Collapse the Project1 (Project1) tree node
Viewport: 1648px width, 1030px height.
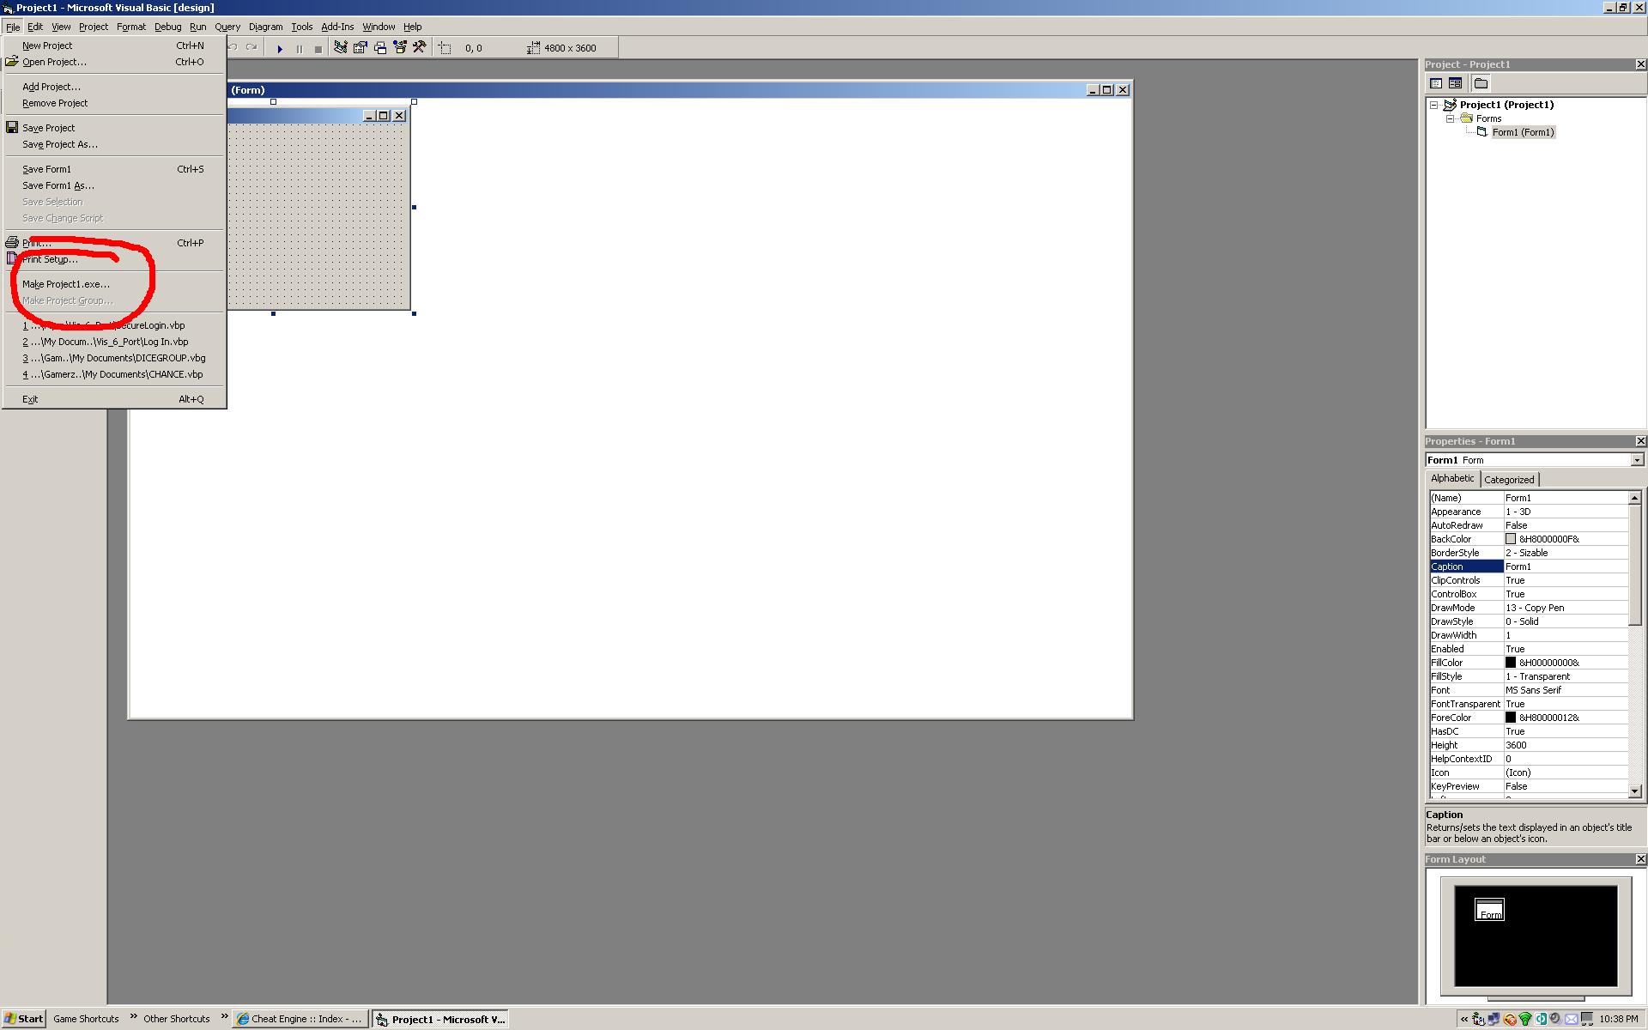point(1433,105)
